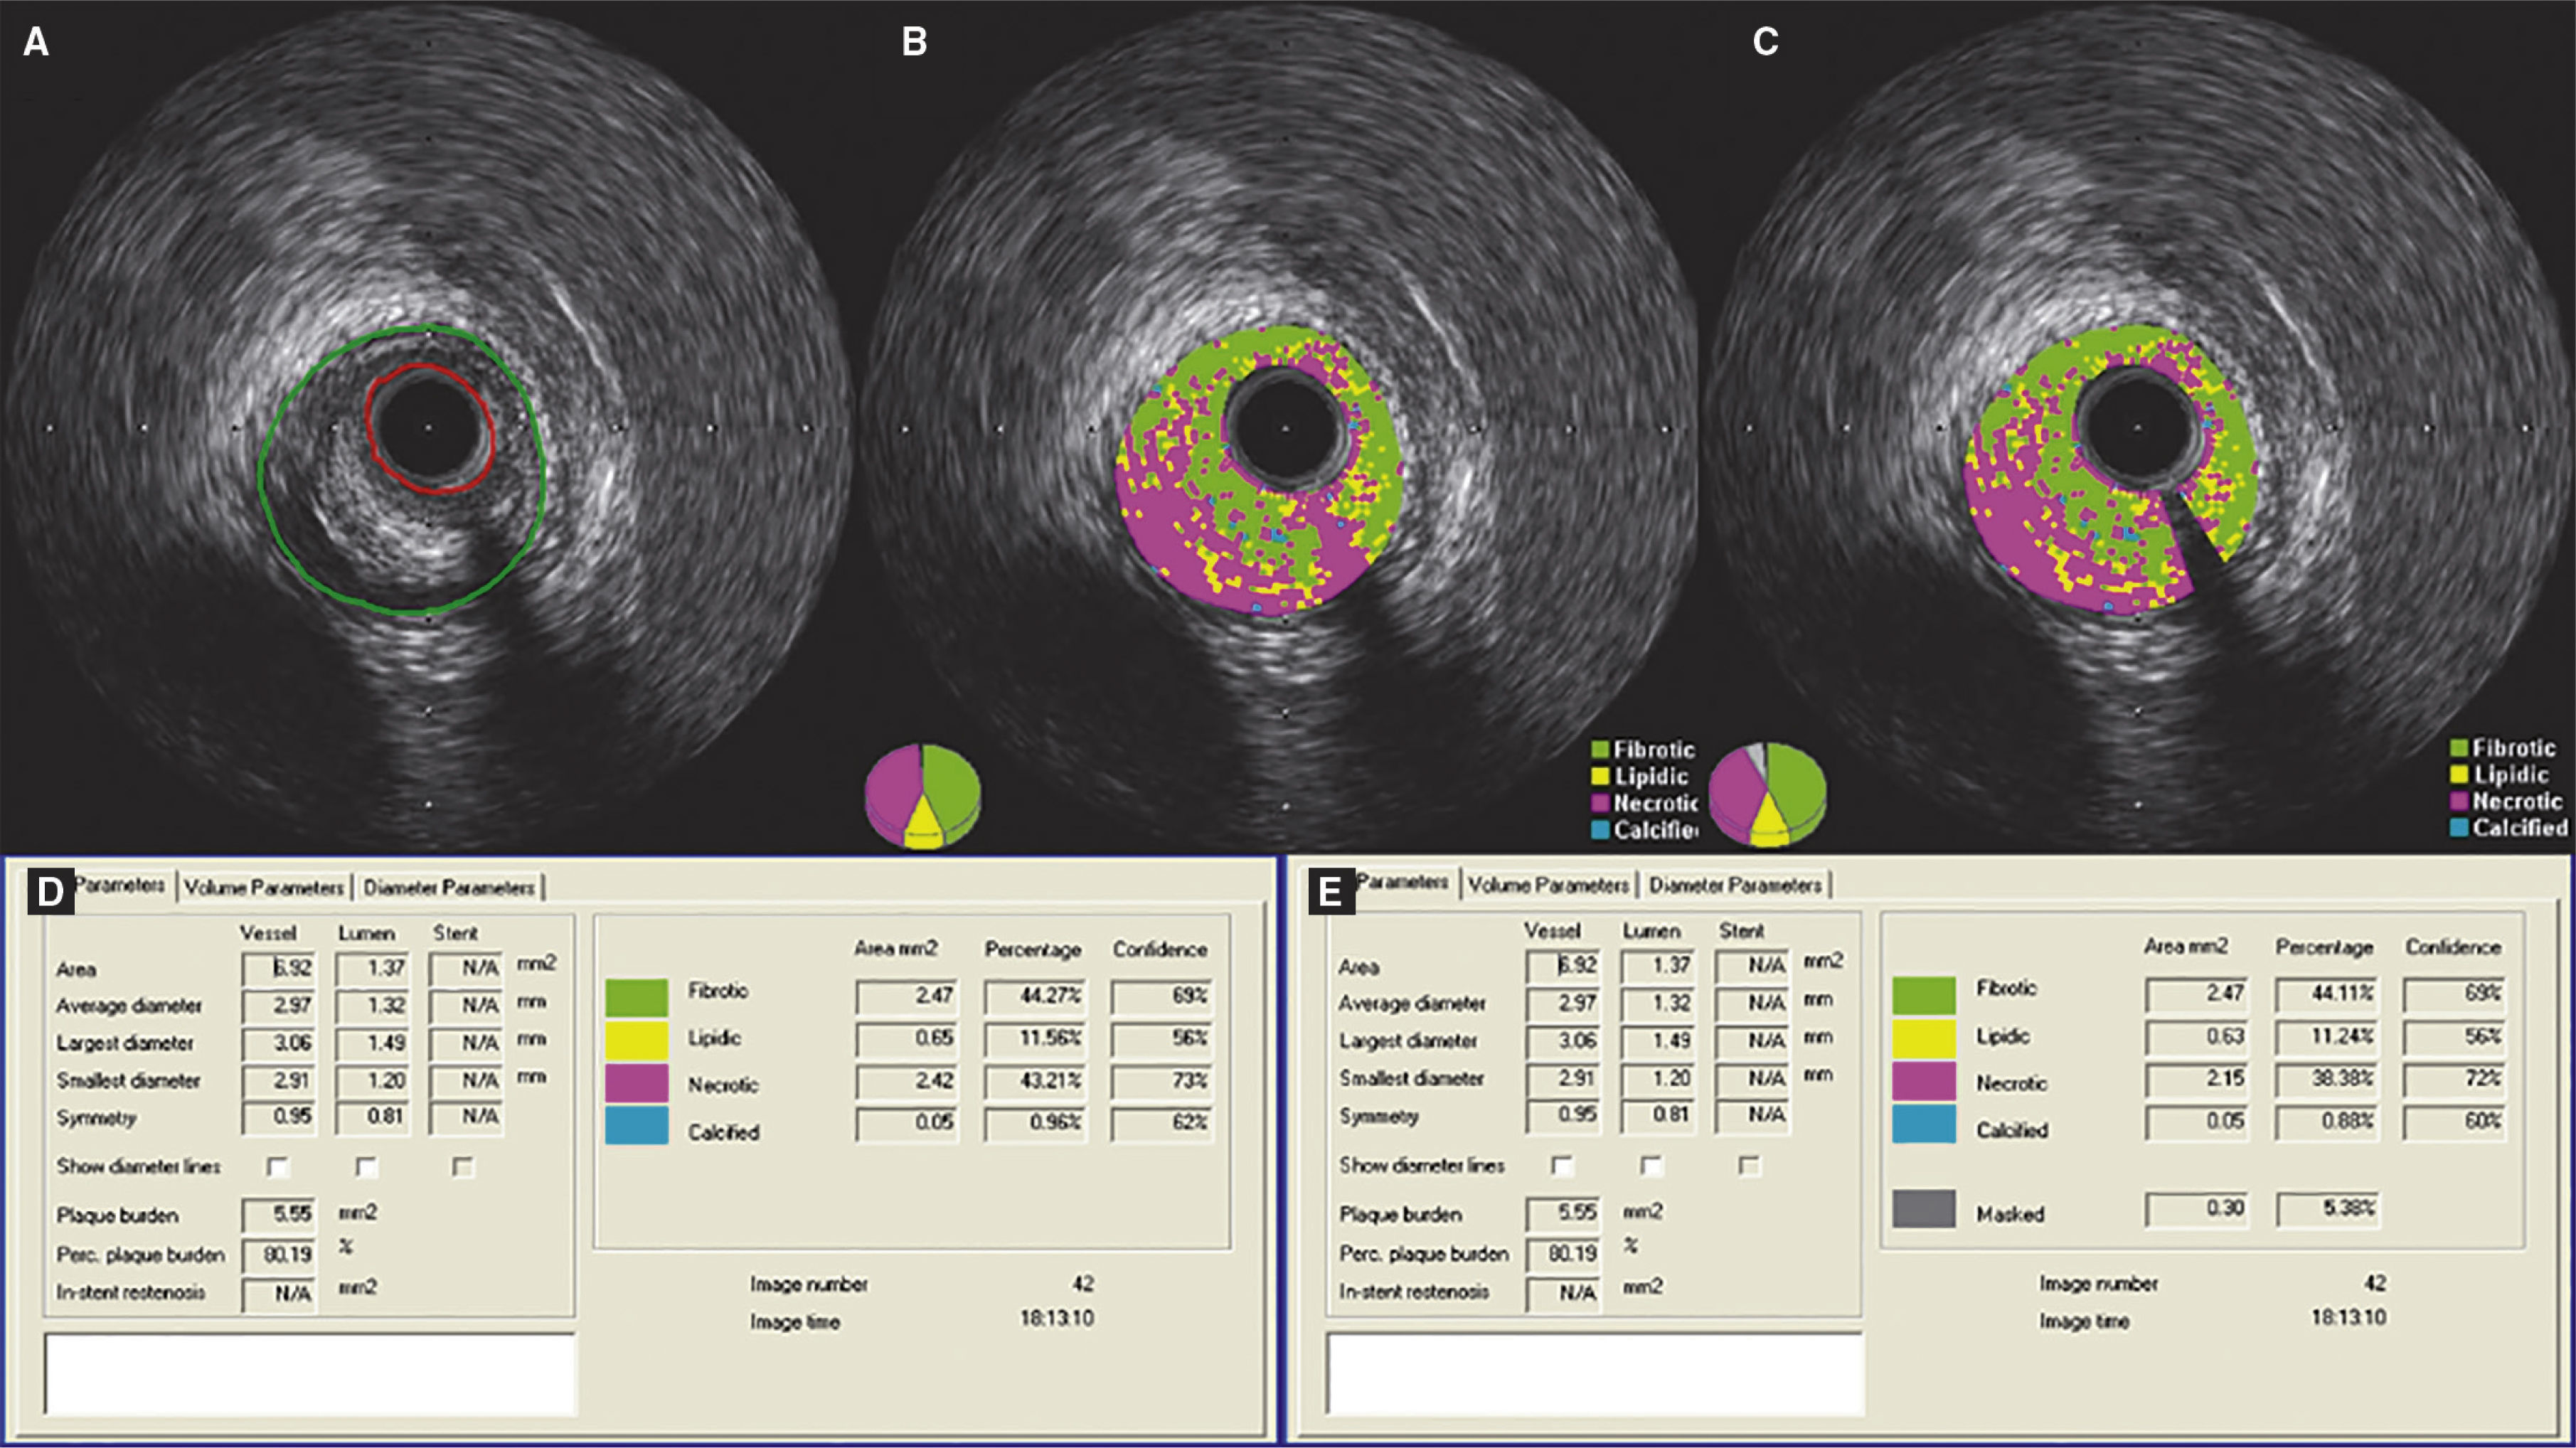This screenshot has width=2576, height=1448.
Task: Click Fibrotic legend square in panel B
Action: pyautogui.click(x=1600, y=750)
